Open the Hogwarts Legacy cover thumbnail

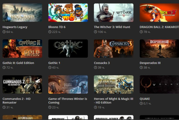pyautogui.click(x=23, y=13)
